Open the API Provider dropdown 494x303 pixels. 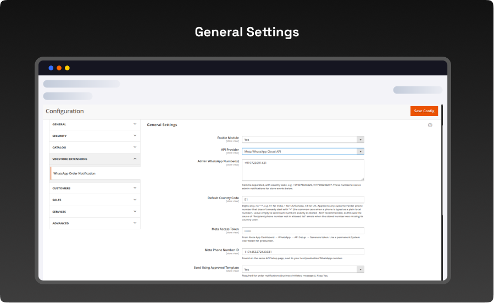point(303,152)
